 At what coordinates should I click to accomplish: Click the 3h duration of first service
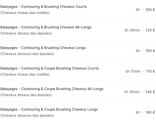(138, 10)
